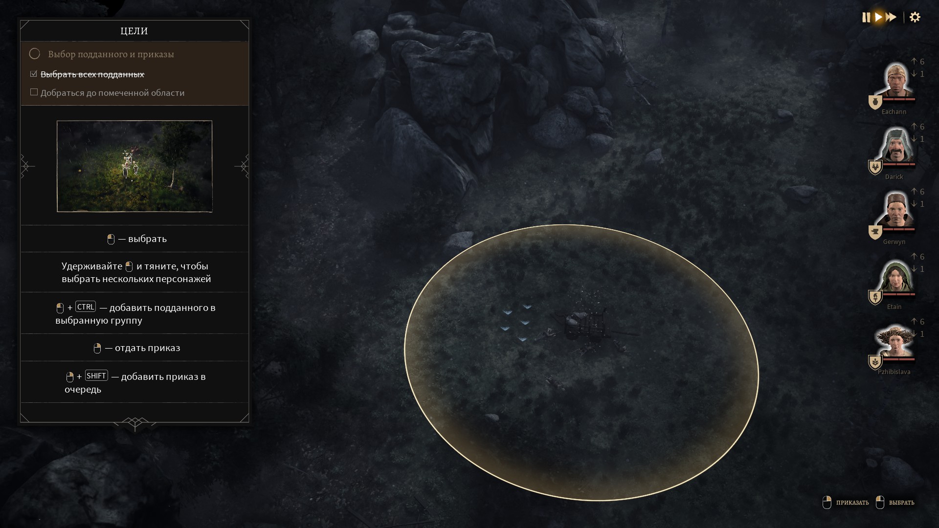This screenshot has width=939, height=528.
Task: Click the tutorial preview thumbnail
Action: (134, 166)
